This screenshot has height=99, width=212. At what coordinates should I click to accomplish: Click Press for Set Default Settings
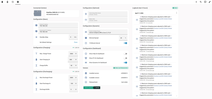click(76, 42)
